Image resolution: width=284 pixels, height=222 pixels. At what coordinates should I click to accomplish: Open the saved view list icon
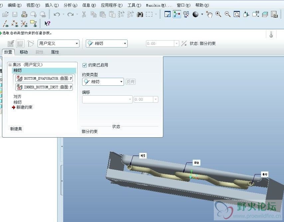tap(256, 14)
